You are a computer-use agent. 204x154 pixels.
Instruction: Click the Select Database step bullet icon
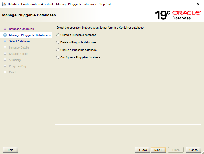click(x=5, y=41)
